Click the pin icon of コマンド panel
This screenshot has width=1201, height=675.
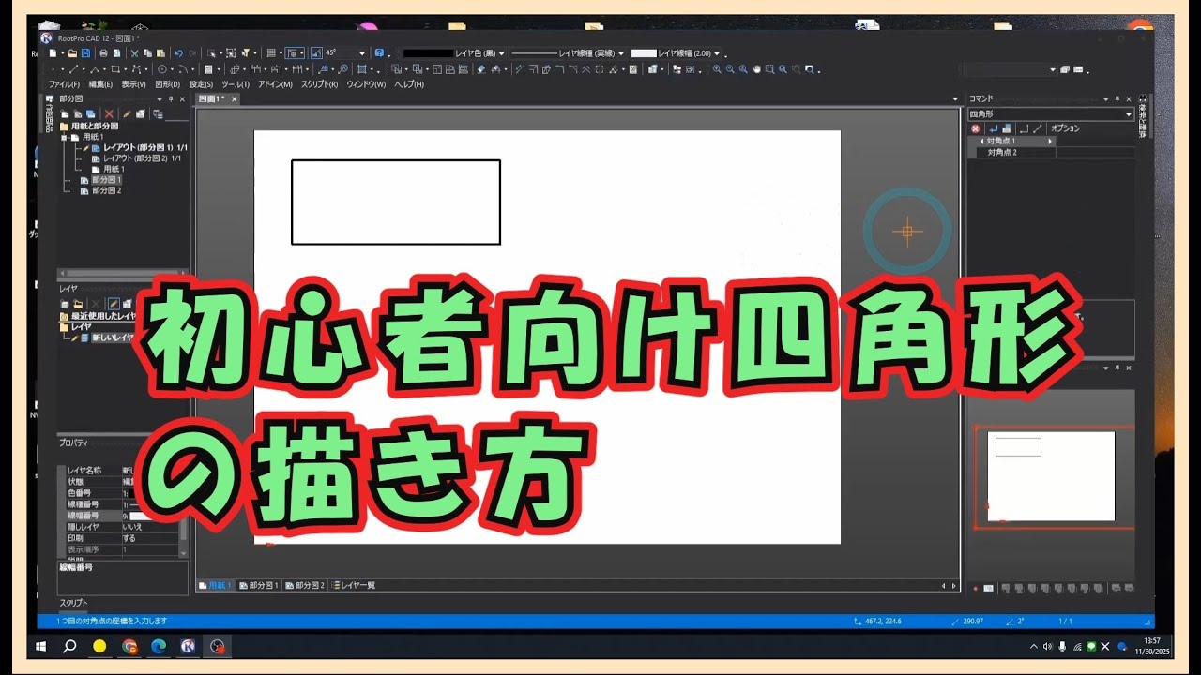tap(1117, 99)
